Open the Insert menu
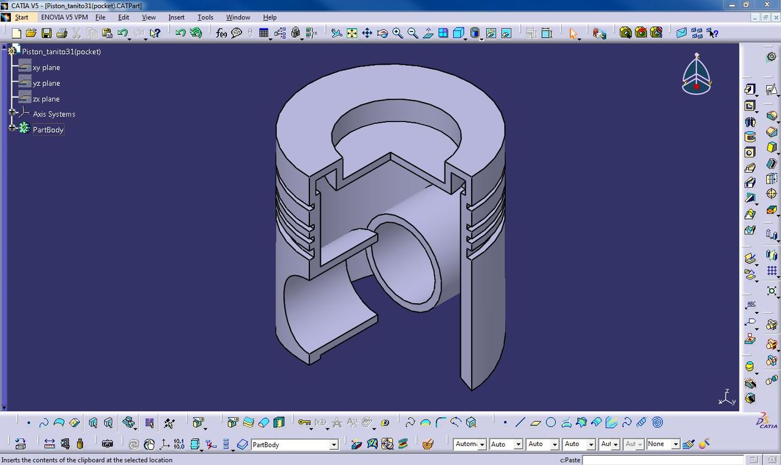The height and width of the screenshot is (465, 781). pyautogui.click(x=176, y=17)
